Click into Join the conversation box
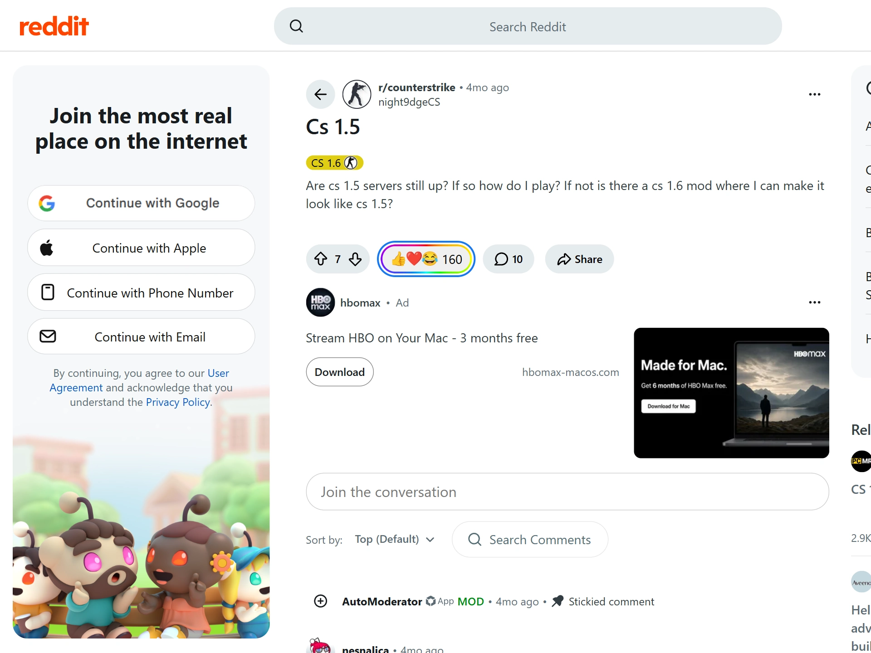Image resolution: width=871 pixels, height=653 pixels. click(x=568, y=492)
